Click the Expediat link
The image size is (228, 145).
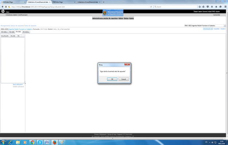point(216,29)
